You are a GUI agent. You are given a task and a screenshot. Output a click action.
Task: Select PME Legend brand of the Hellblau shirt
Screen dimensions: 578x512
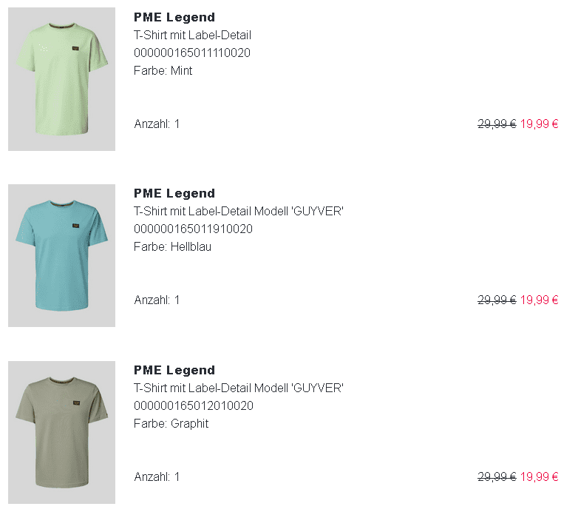[174, 193]
